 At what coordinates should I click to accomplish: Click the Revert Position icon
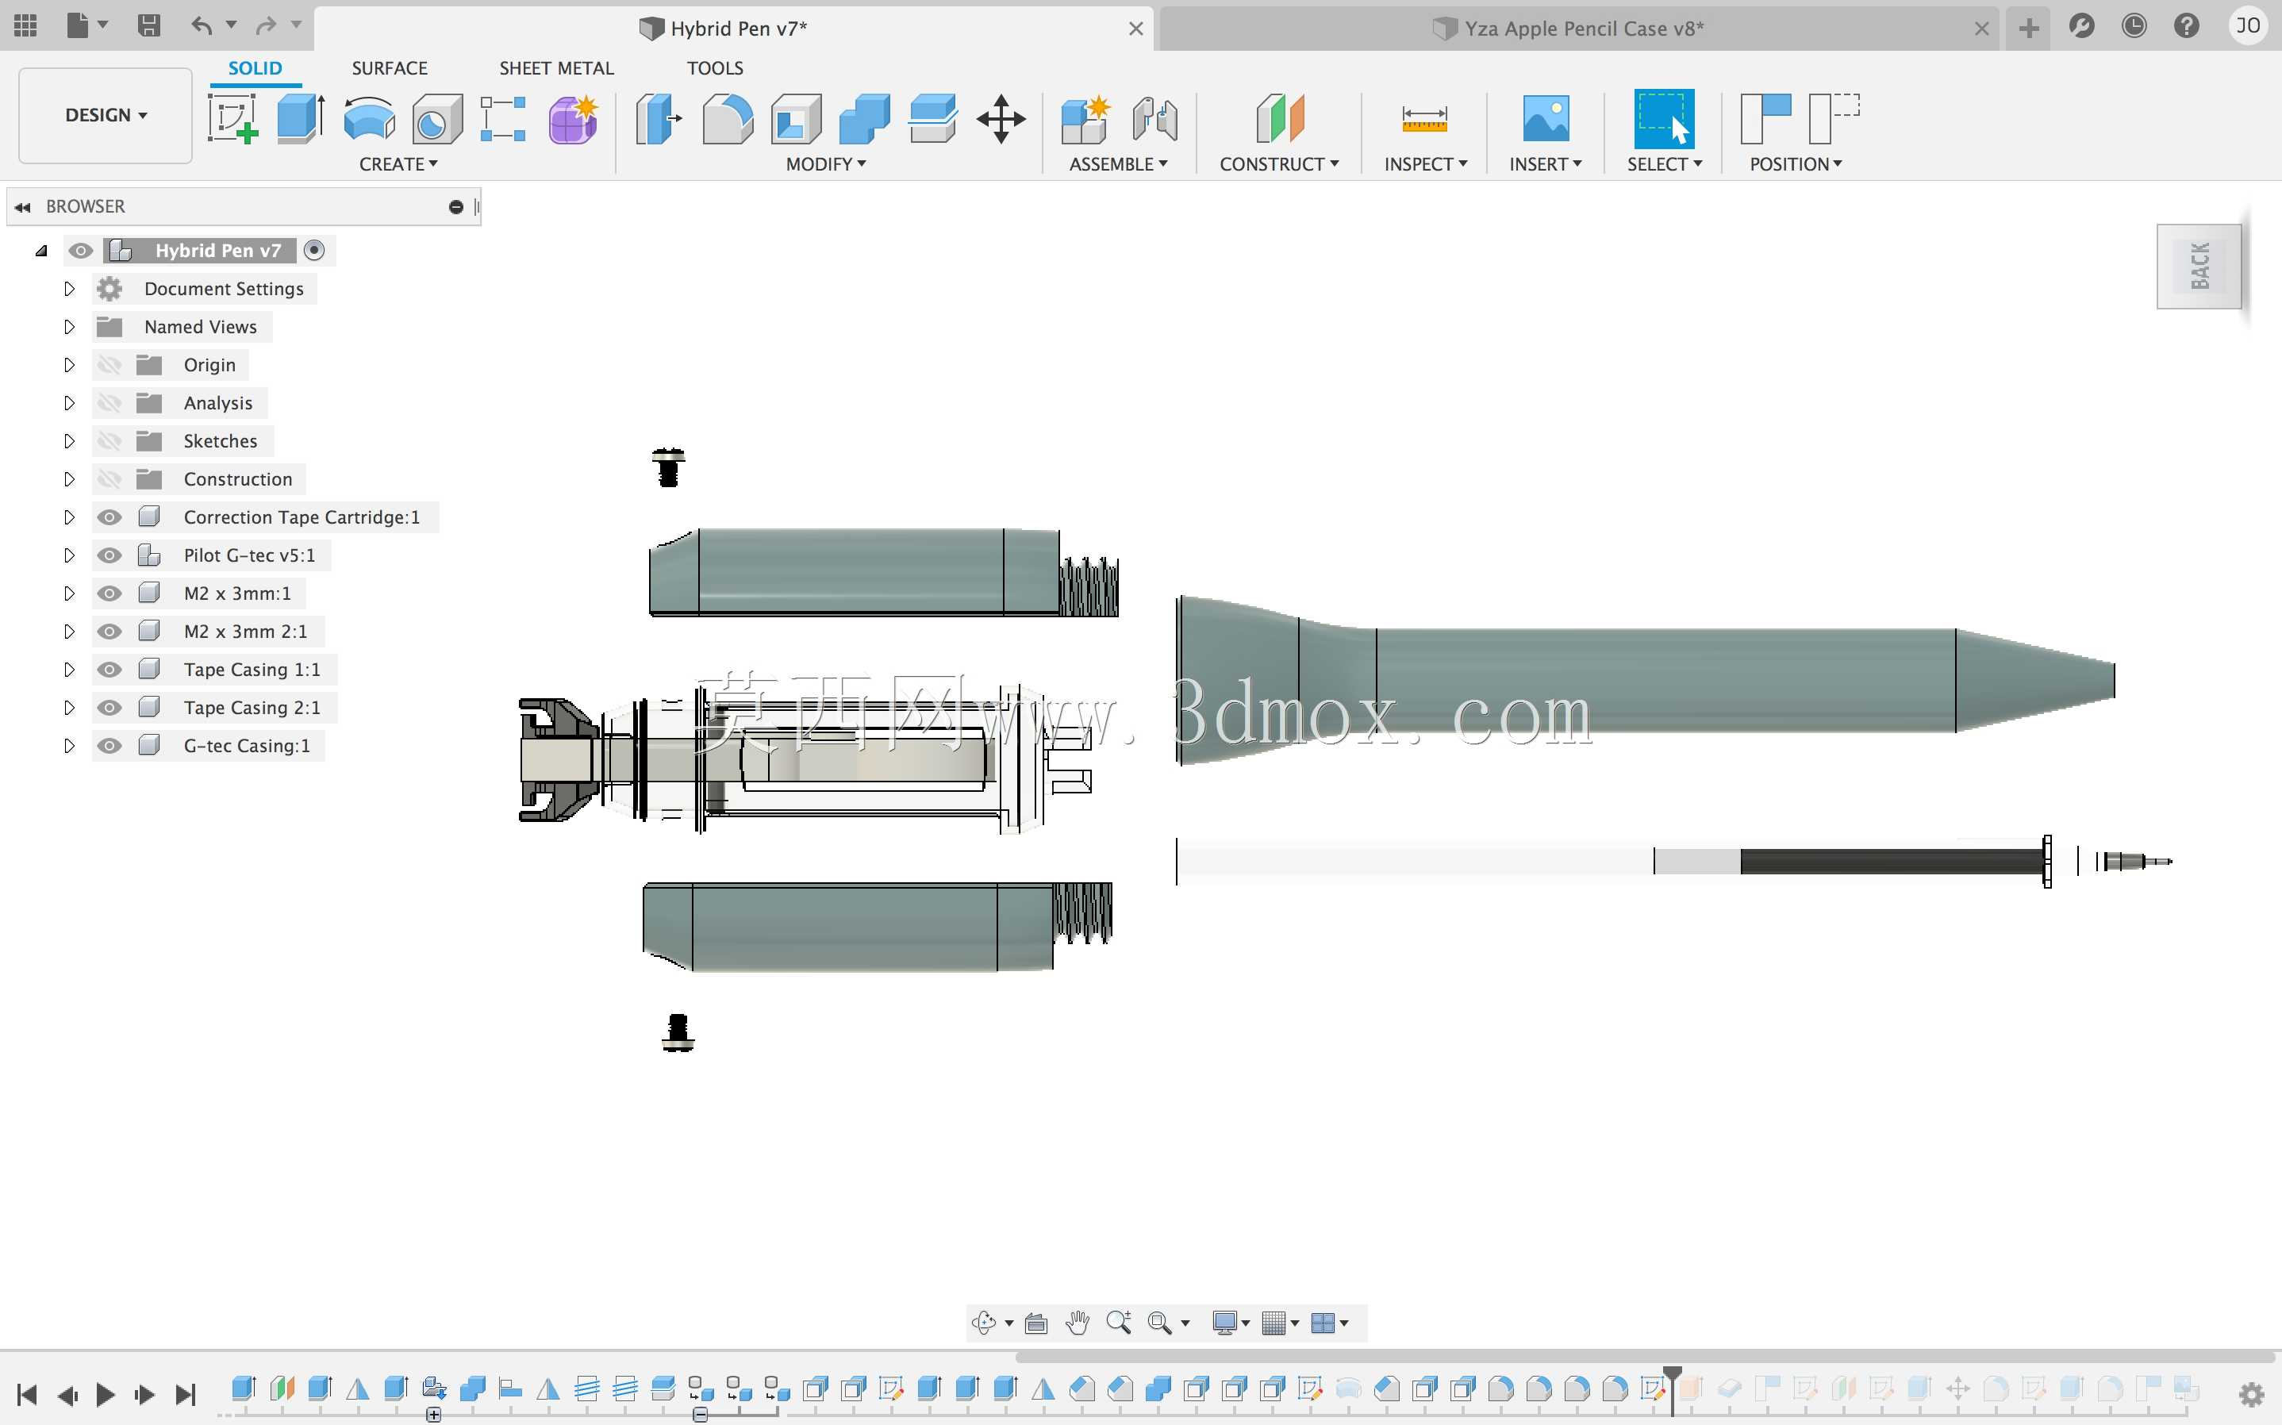coord(1834,119)
